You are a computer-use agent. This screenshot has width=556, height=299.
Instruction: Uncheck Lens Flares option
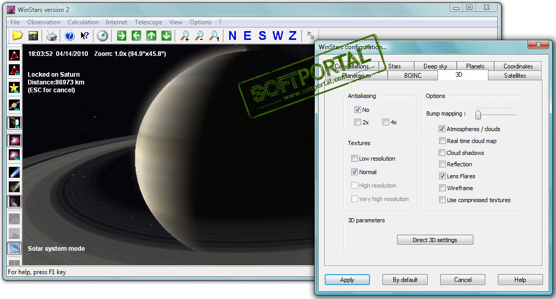coord(442,176)
